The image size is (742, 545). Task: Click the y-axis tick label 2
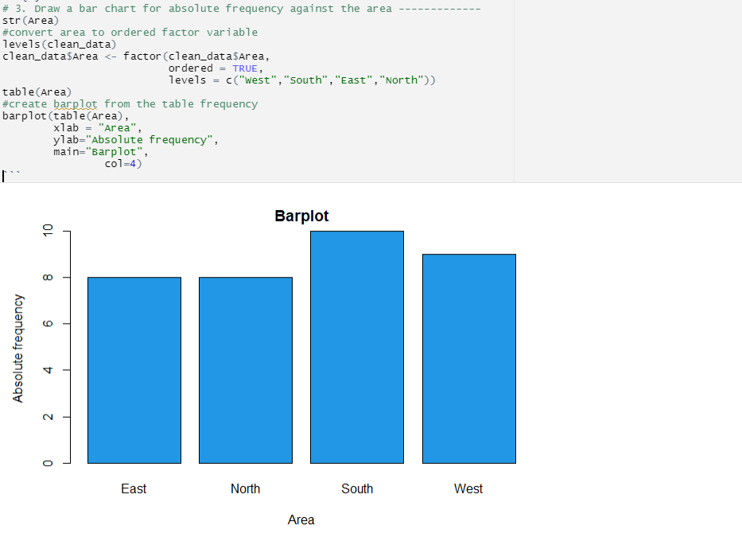coord(48,417)
